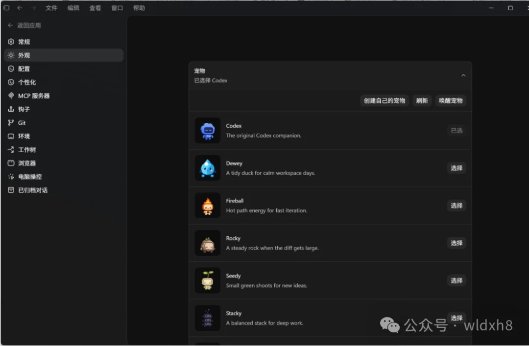This screenshot has height=346, width=529.
Task: Click the 工作树 icon
Action: pos(11,150)
